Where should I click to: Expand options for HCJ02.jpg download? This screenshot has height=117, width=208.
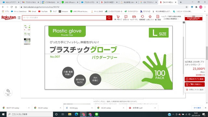click(x=92, y=108)
